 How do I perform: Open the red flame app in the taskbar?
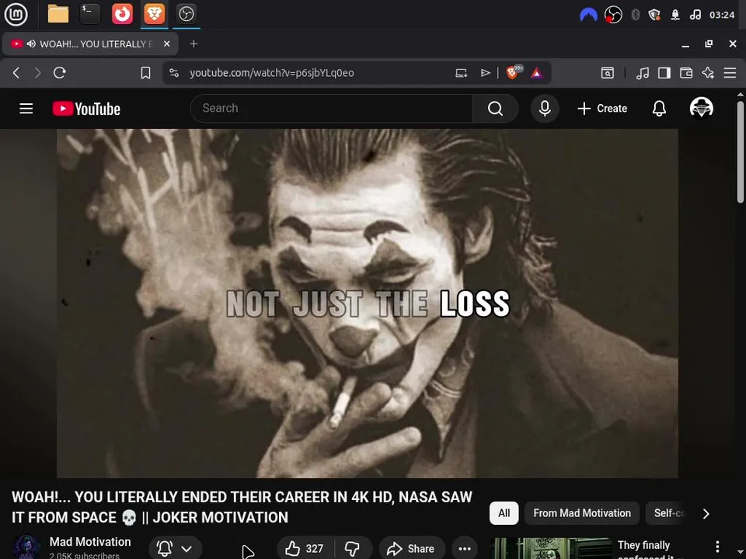point(122,14)
